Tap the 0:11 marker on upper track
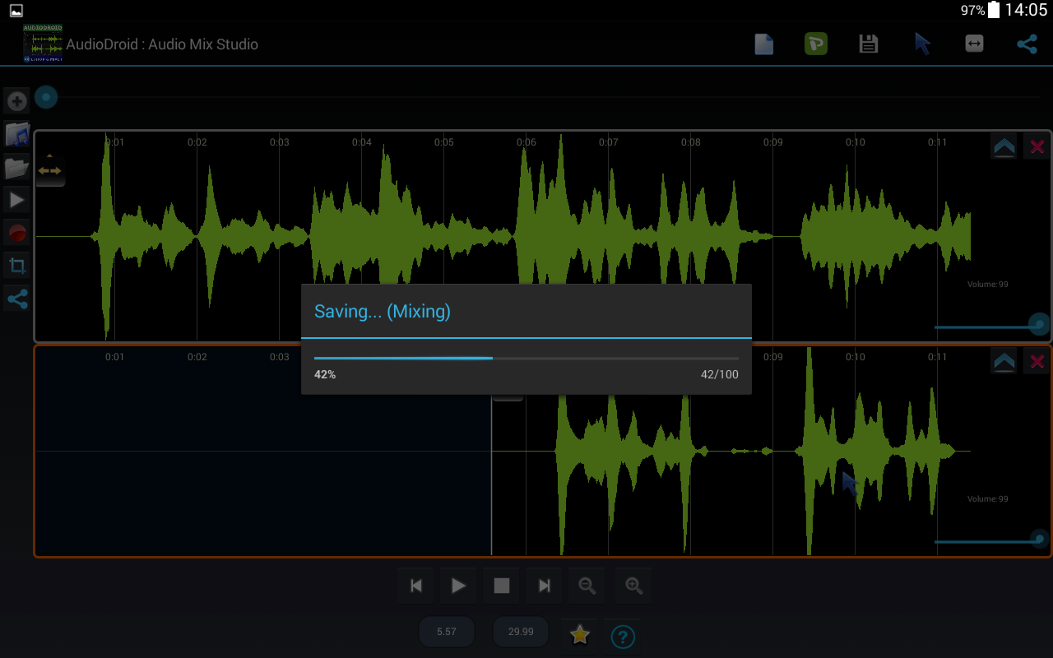1053x658 pixels. [938, 142]
